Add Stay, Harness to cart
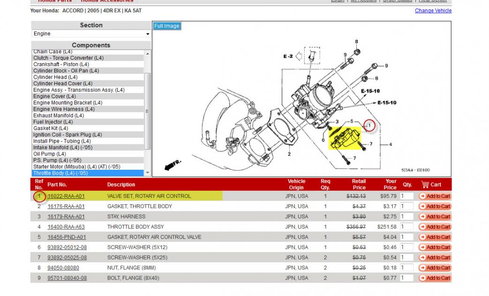 point(435,217)
